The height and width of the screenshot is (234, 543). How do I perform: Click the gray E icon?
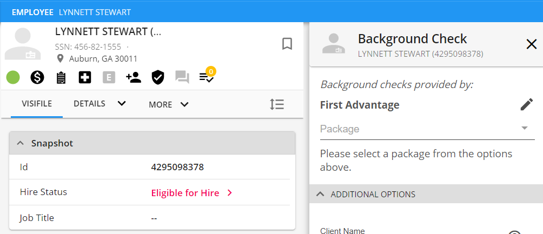(109, 78)
